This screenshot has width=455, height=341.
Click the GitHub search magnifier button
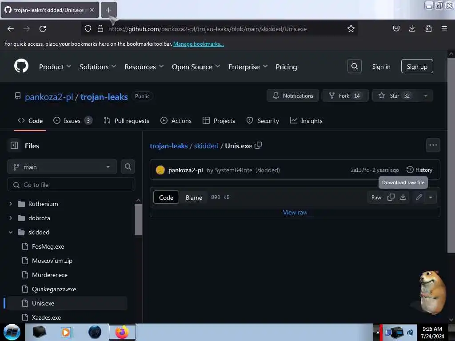coord(354,67)
